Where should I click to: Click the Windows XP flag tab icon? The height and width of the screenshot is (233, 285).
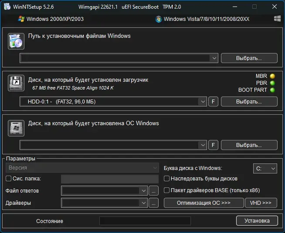[21, 19]
